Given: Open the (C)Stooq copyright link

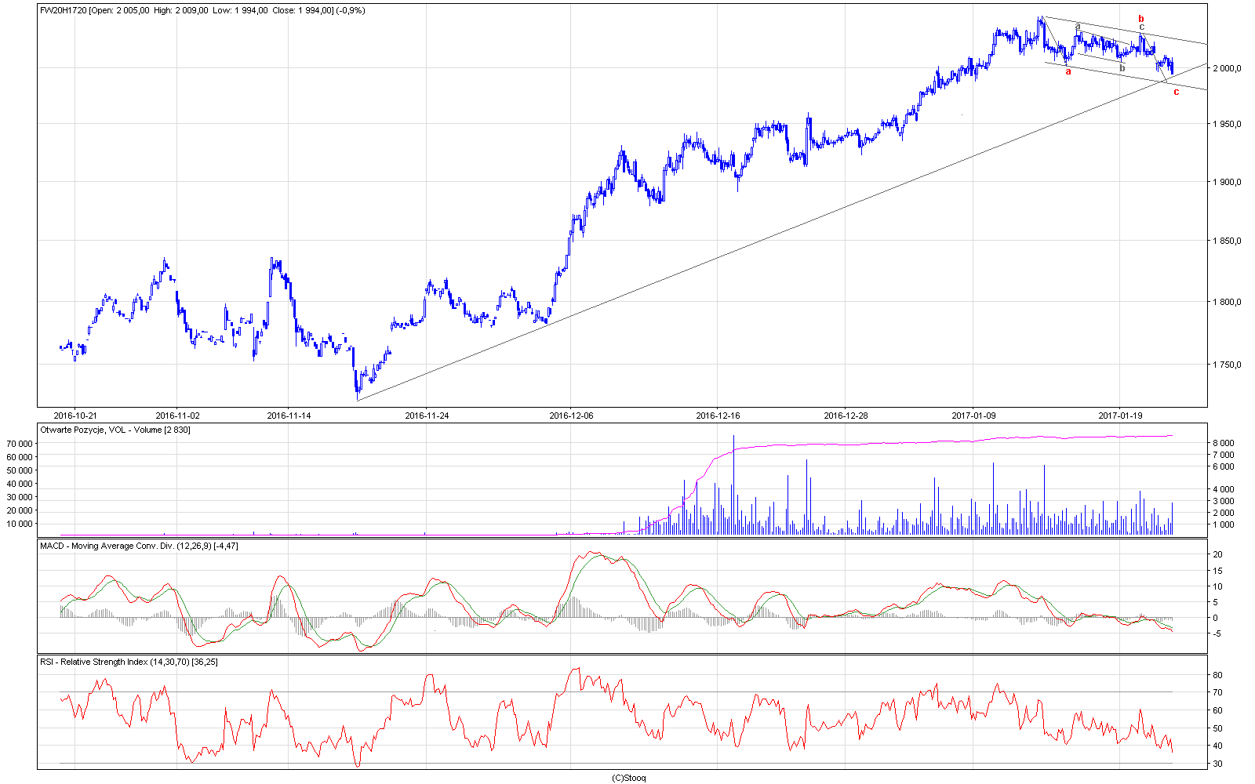Looking at the screenshot, I should 628,778.
